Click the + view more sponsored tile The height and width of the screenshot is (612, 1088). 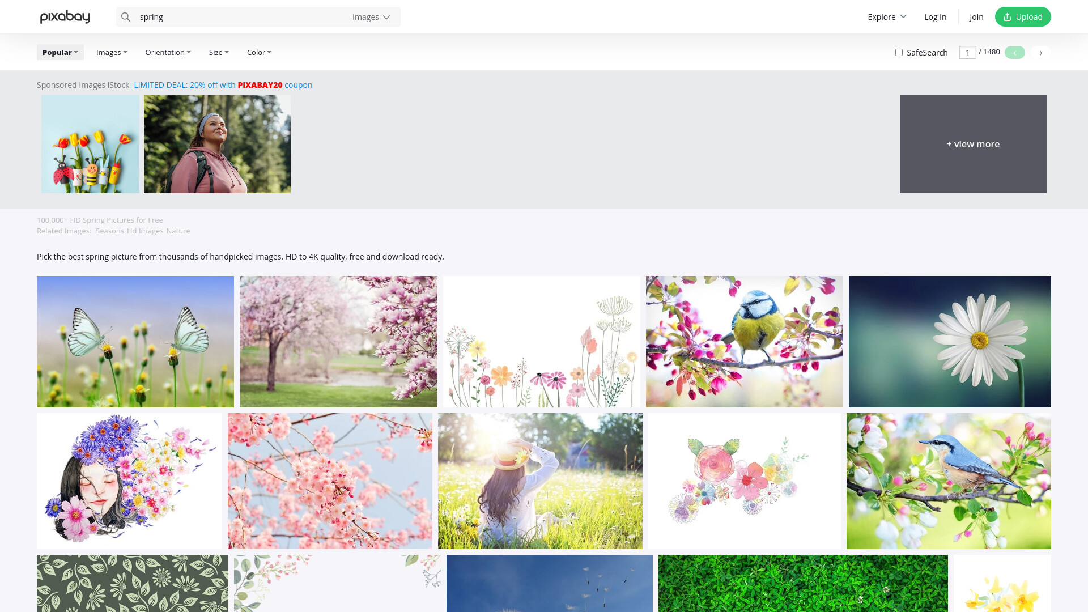(973, 144)
